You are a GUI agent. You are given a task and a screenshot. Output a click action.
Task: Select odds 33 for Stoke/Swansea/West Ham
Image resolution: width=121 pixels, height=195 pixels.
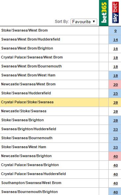[115, 147]
